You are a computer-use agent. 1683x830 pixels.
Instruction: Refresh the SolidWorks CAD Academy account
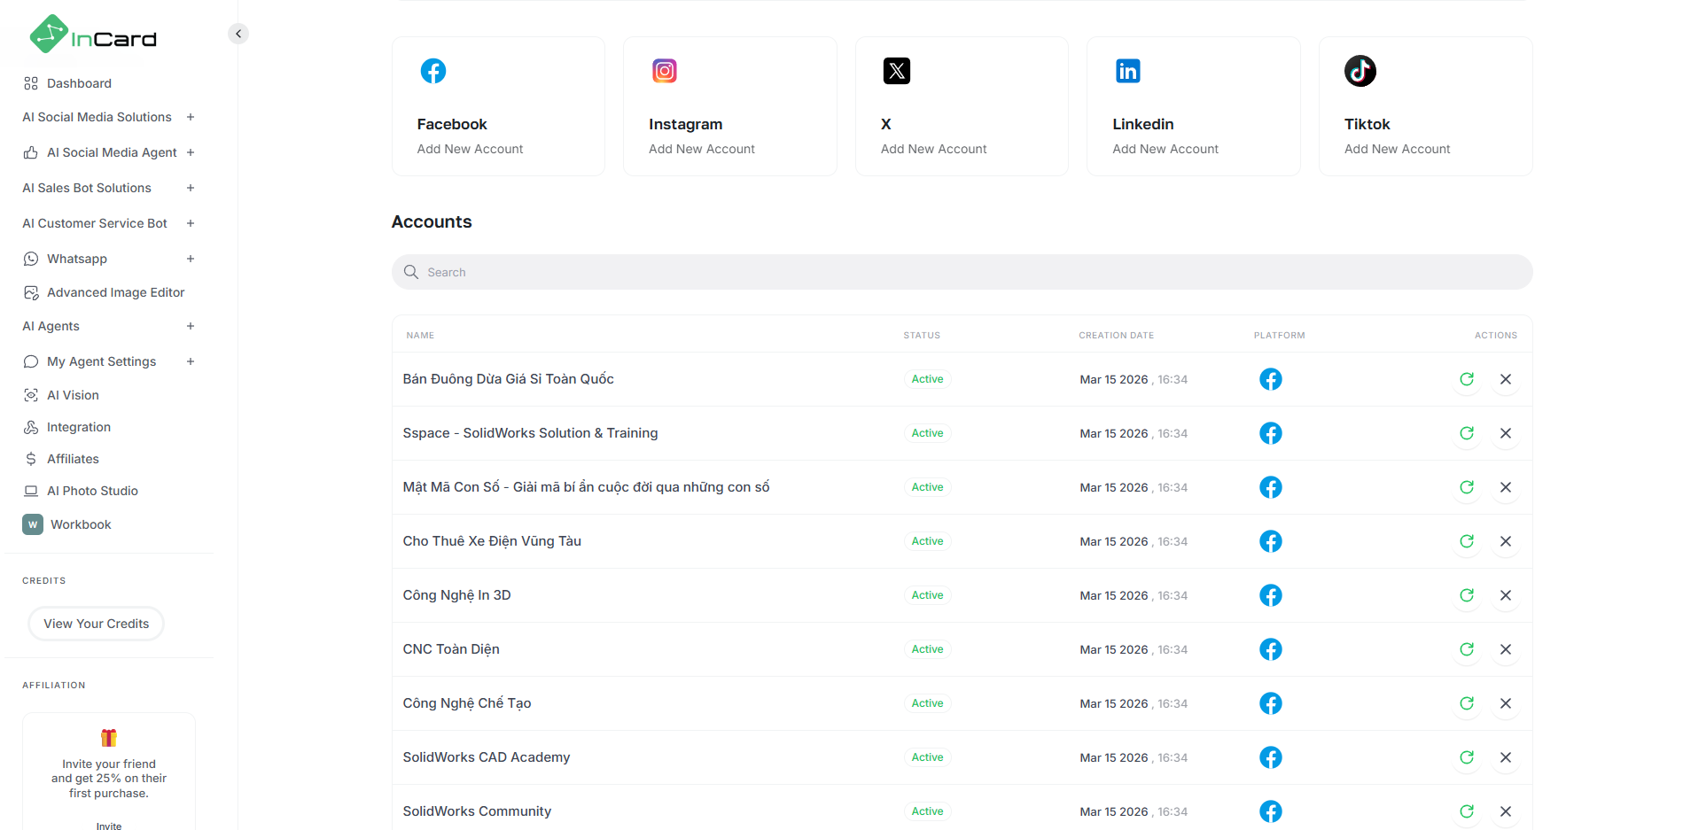pyautogui.click(x=1467, y=757)
